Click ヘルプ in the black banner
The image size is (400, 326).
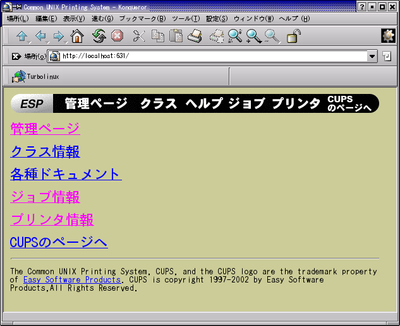(x=204, y=103)
